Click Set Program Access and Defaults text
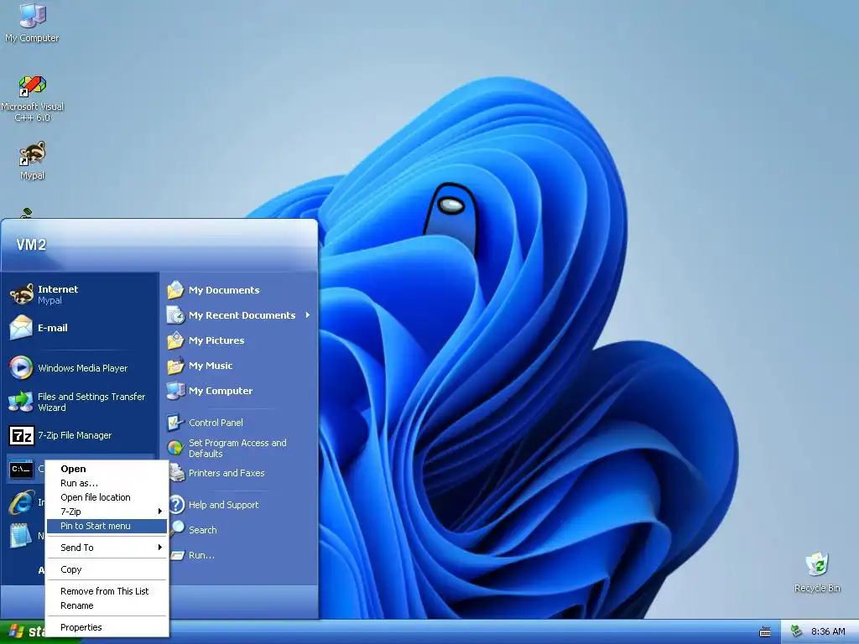The image size is (859, 644). pos(237,448)
